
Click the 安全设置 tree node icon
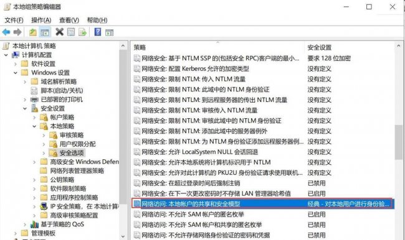(34, 108)
